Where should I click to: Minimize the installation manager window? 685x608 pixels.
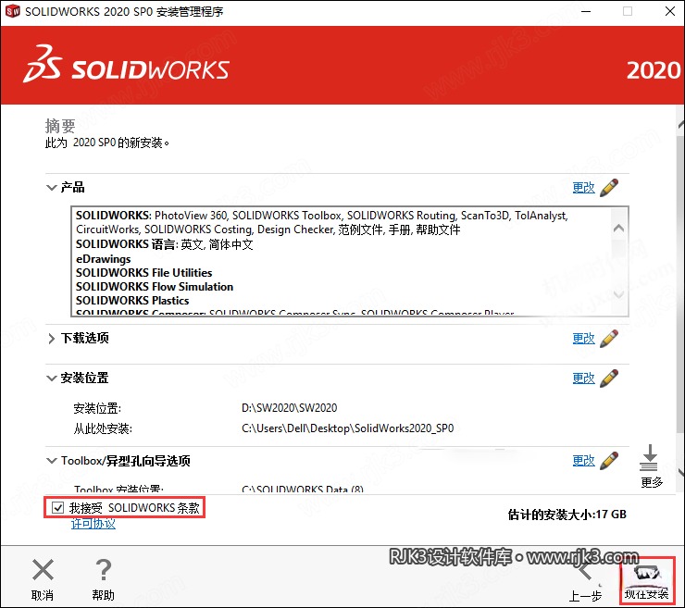pos(586,11)
